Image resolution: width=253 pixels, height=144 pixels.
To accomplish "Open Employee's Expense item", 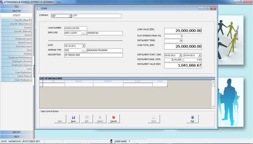I will (x=17, y=65).
